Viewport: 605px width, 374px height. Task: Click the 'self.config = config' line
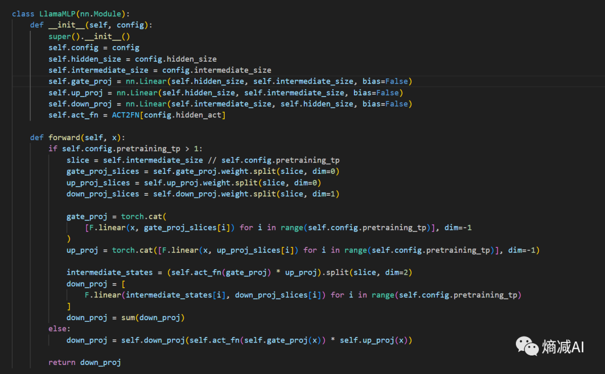click(94, 48)
